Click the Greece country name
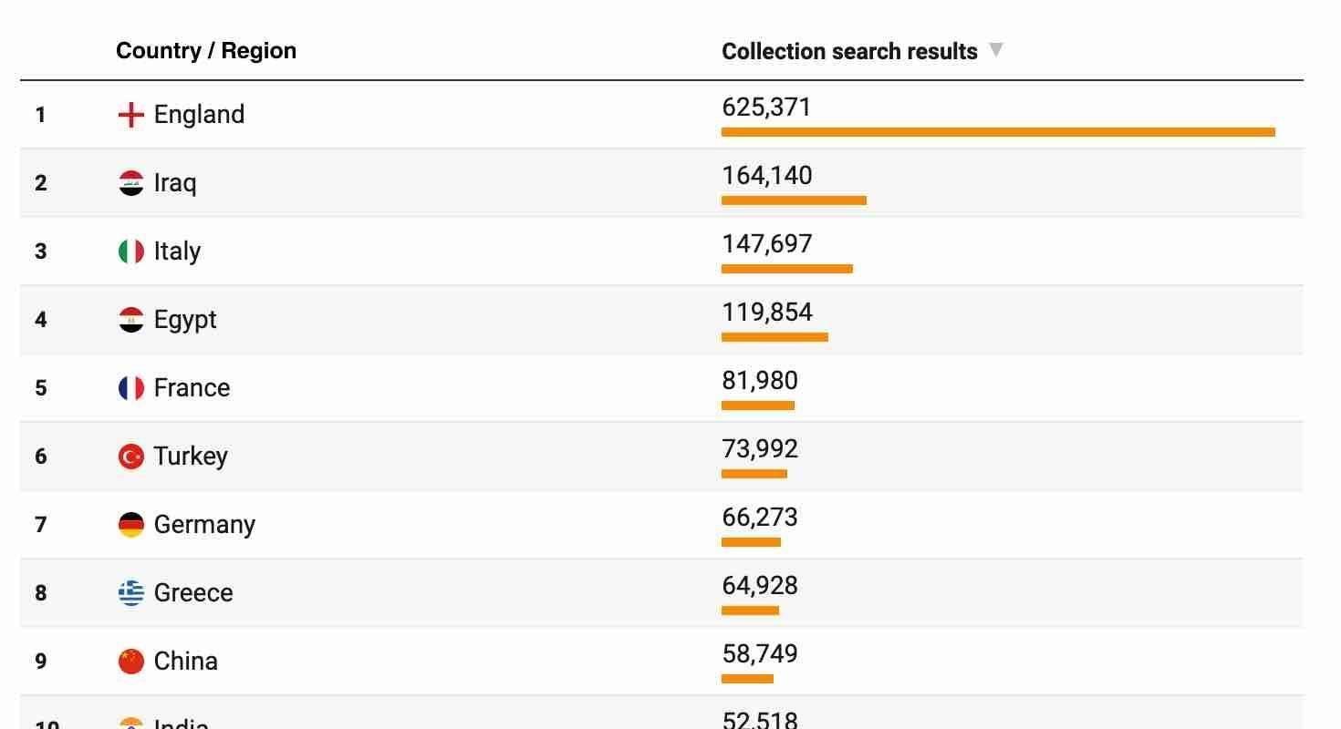 click(x=193, y=593)
